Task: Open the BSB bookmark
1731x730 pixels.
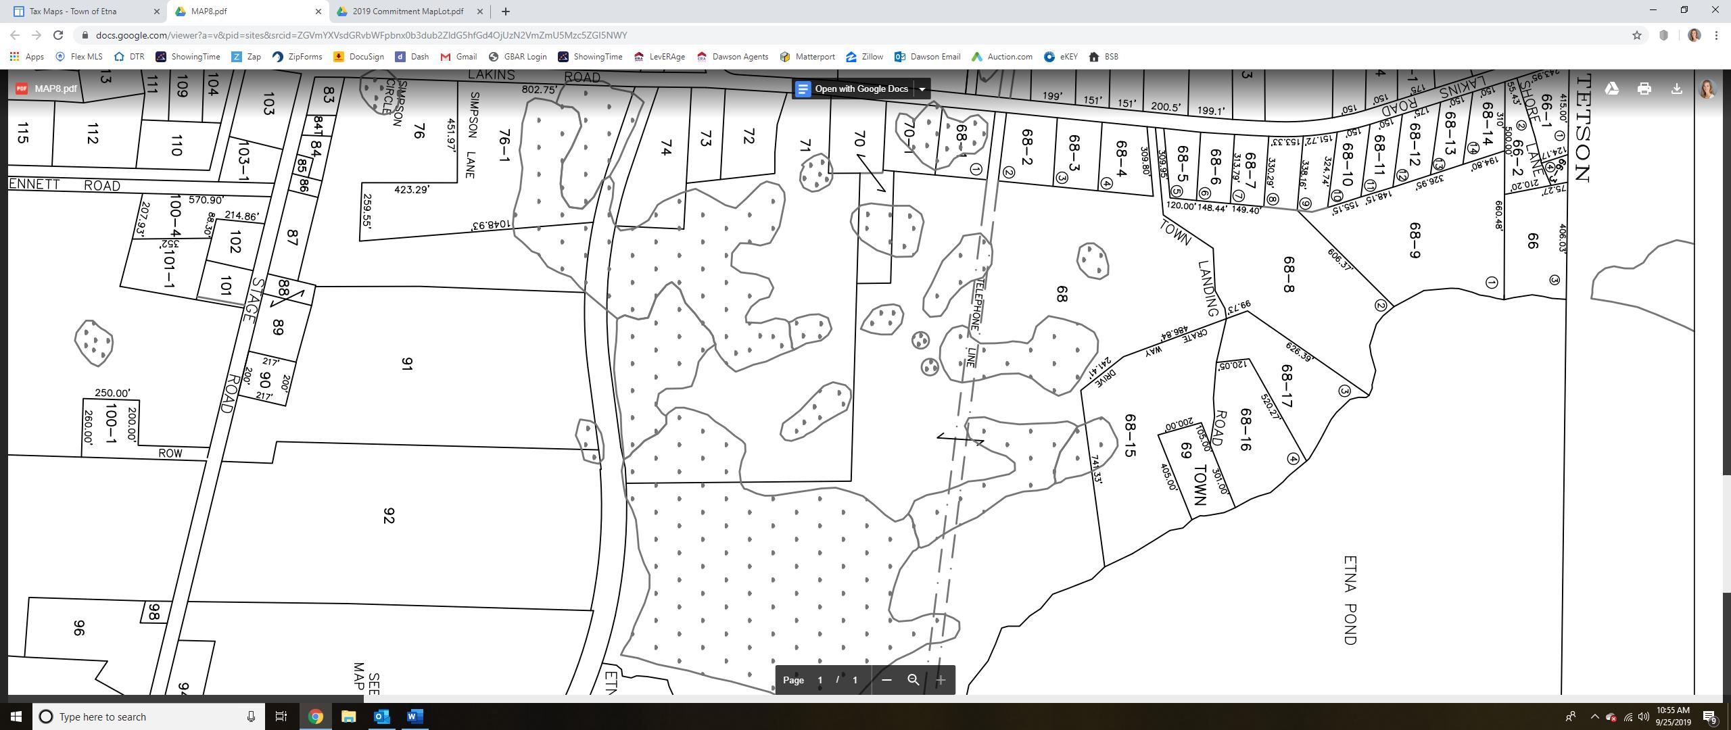Action: 1104,57
